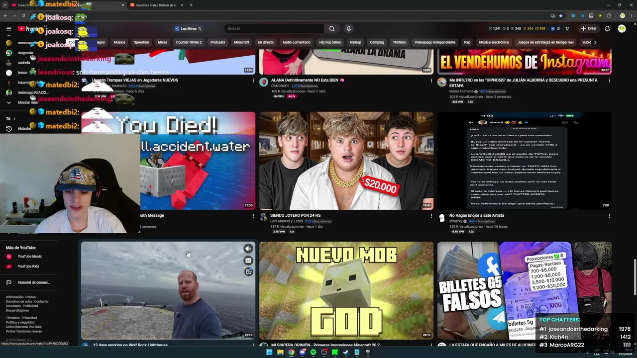
Task: Select the Videojuego independiente chip
Action: (x=435, y=42)
